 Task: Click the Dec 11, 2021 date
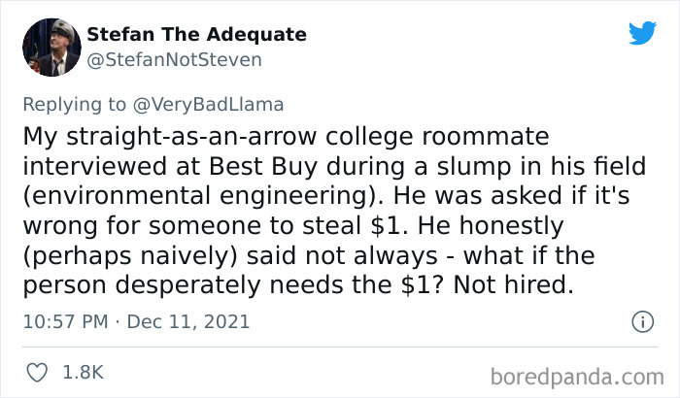(188, 321)
